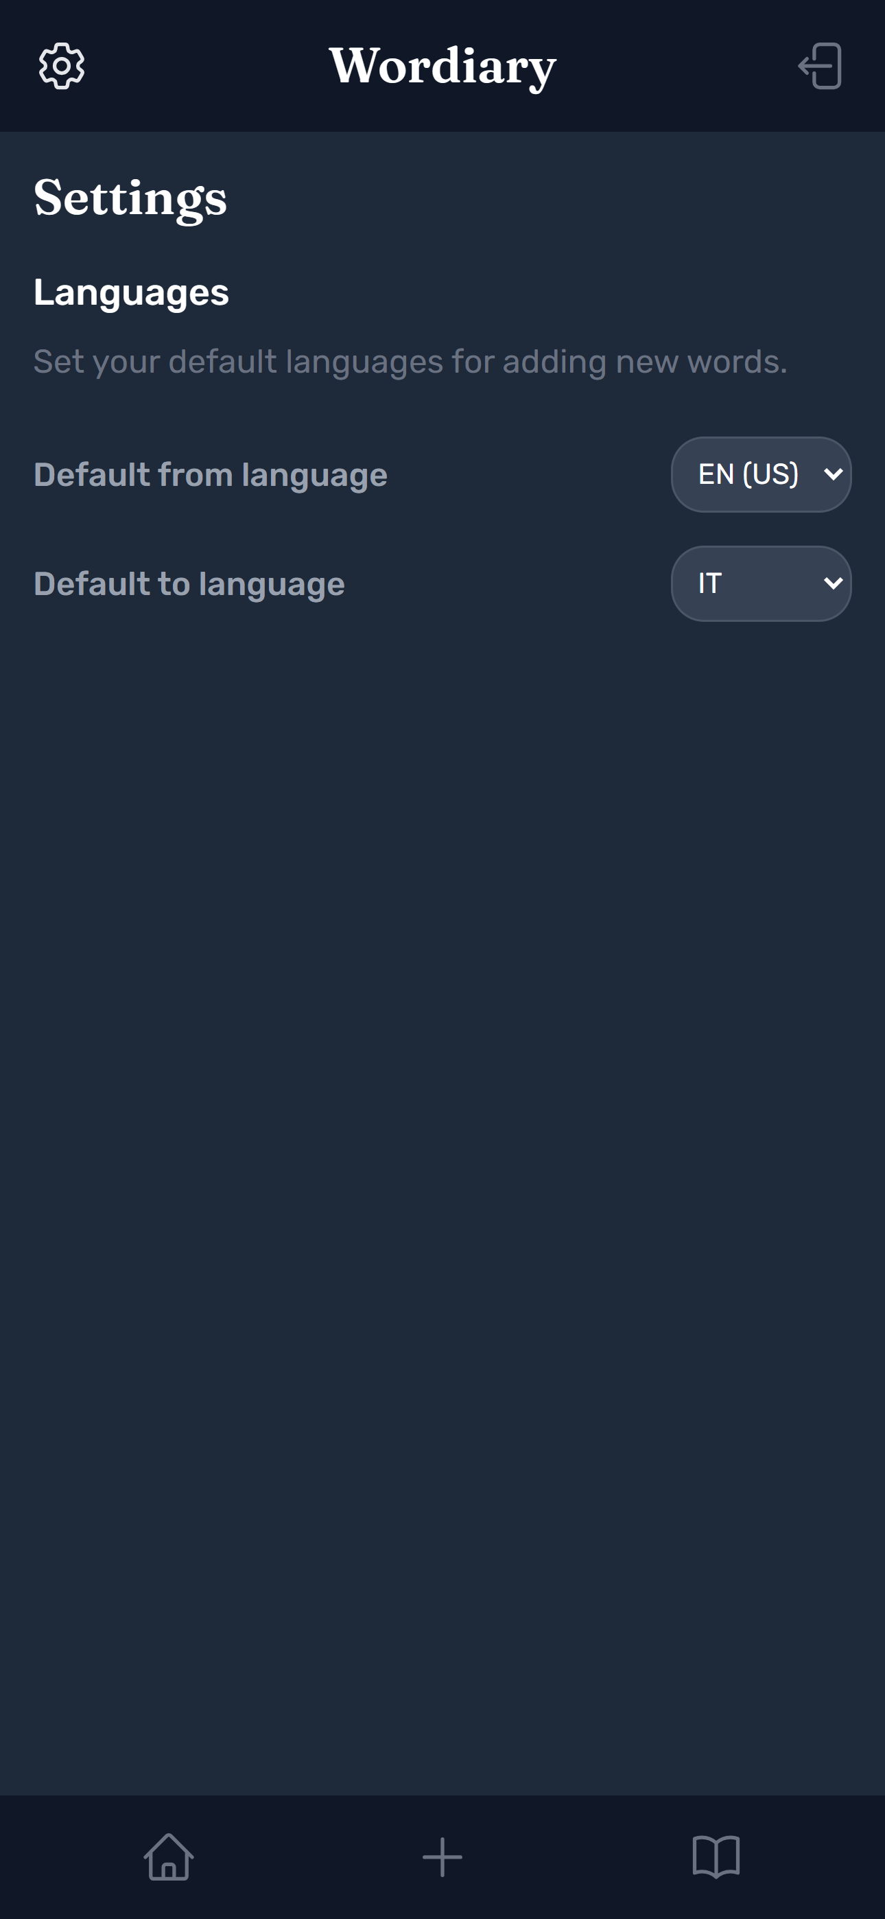
Task: Expand the chevron next to IT
Action: (834, 583)
